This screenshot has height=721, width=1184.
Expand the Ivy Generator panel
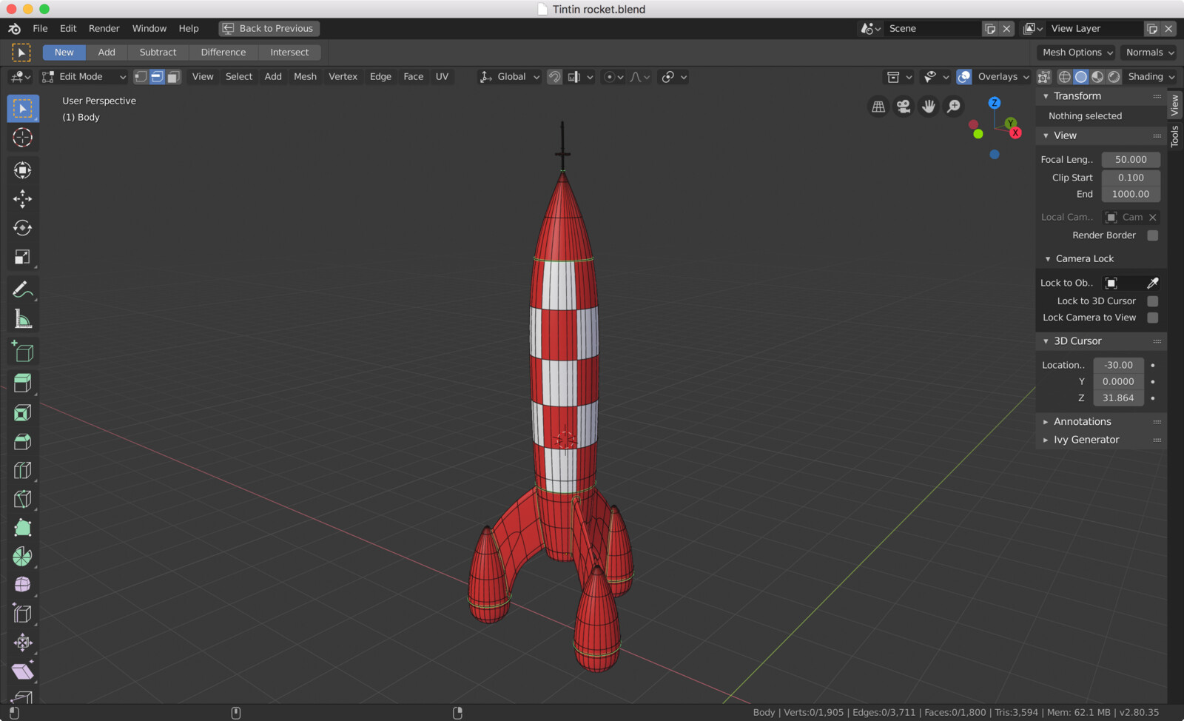(1046, 440)
